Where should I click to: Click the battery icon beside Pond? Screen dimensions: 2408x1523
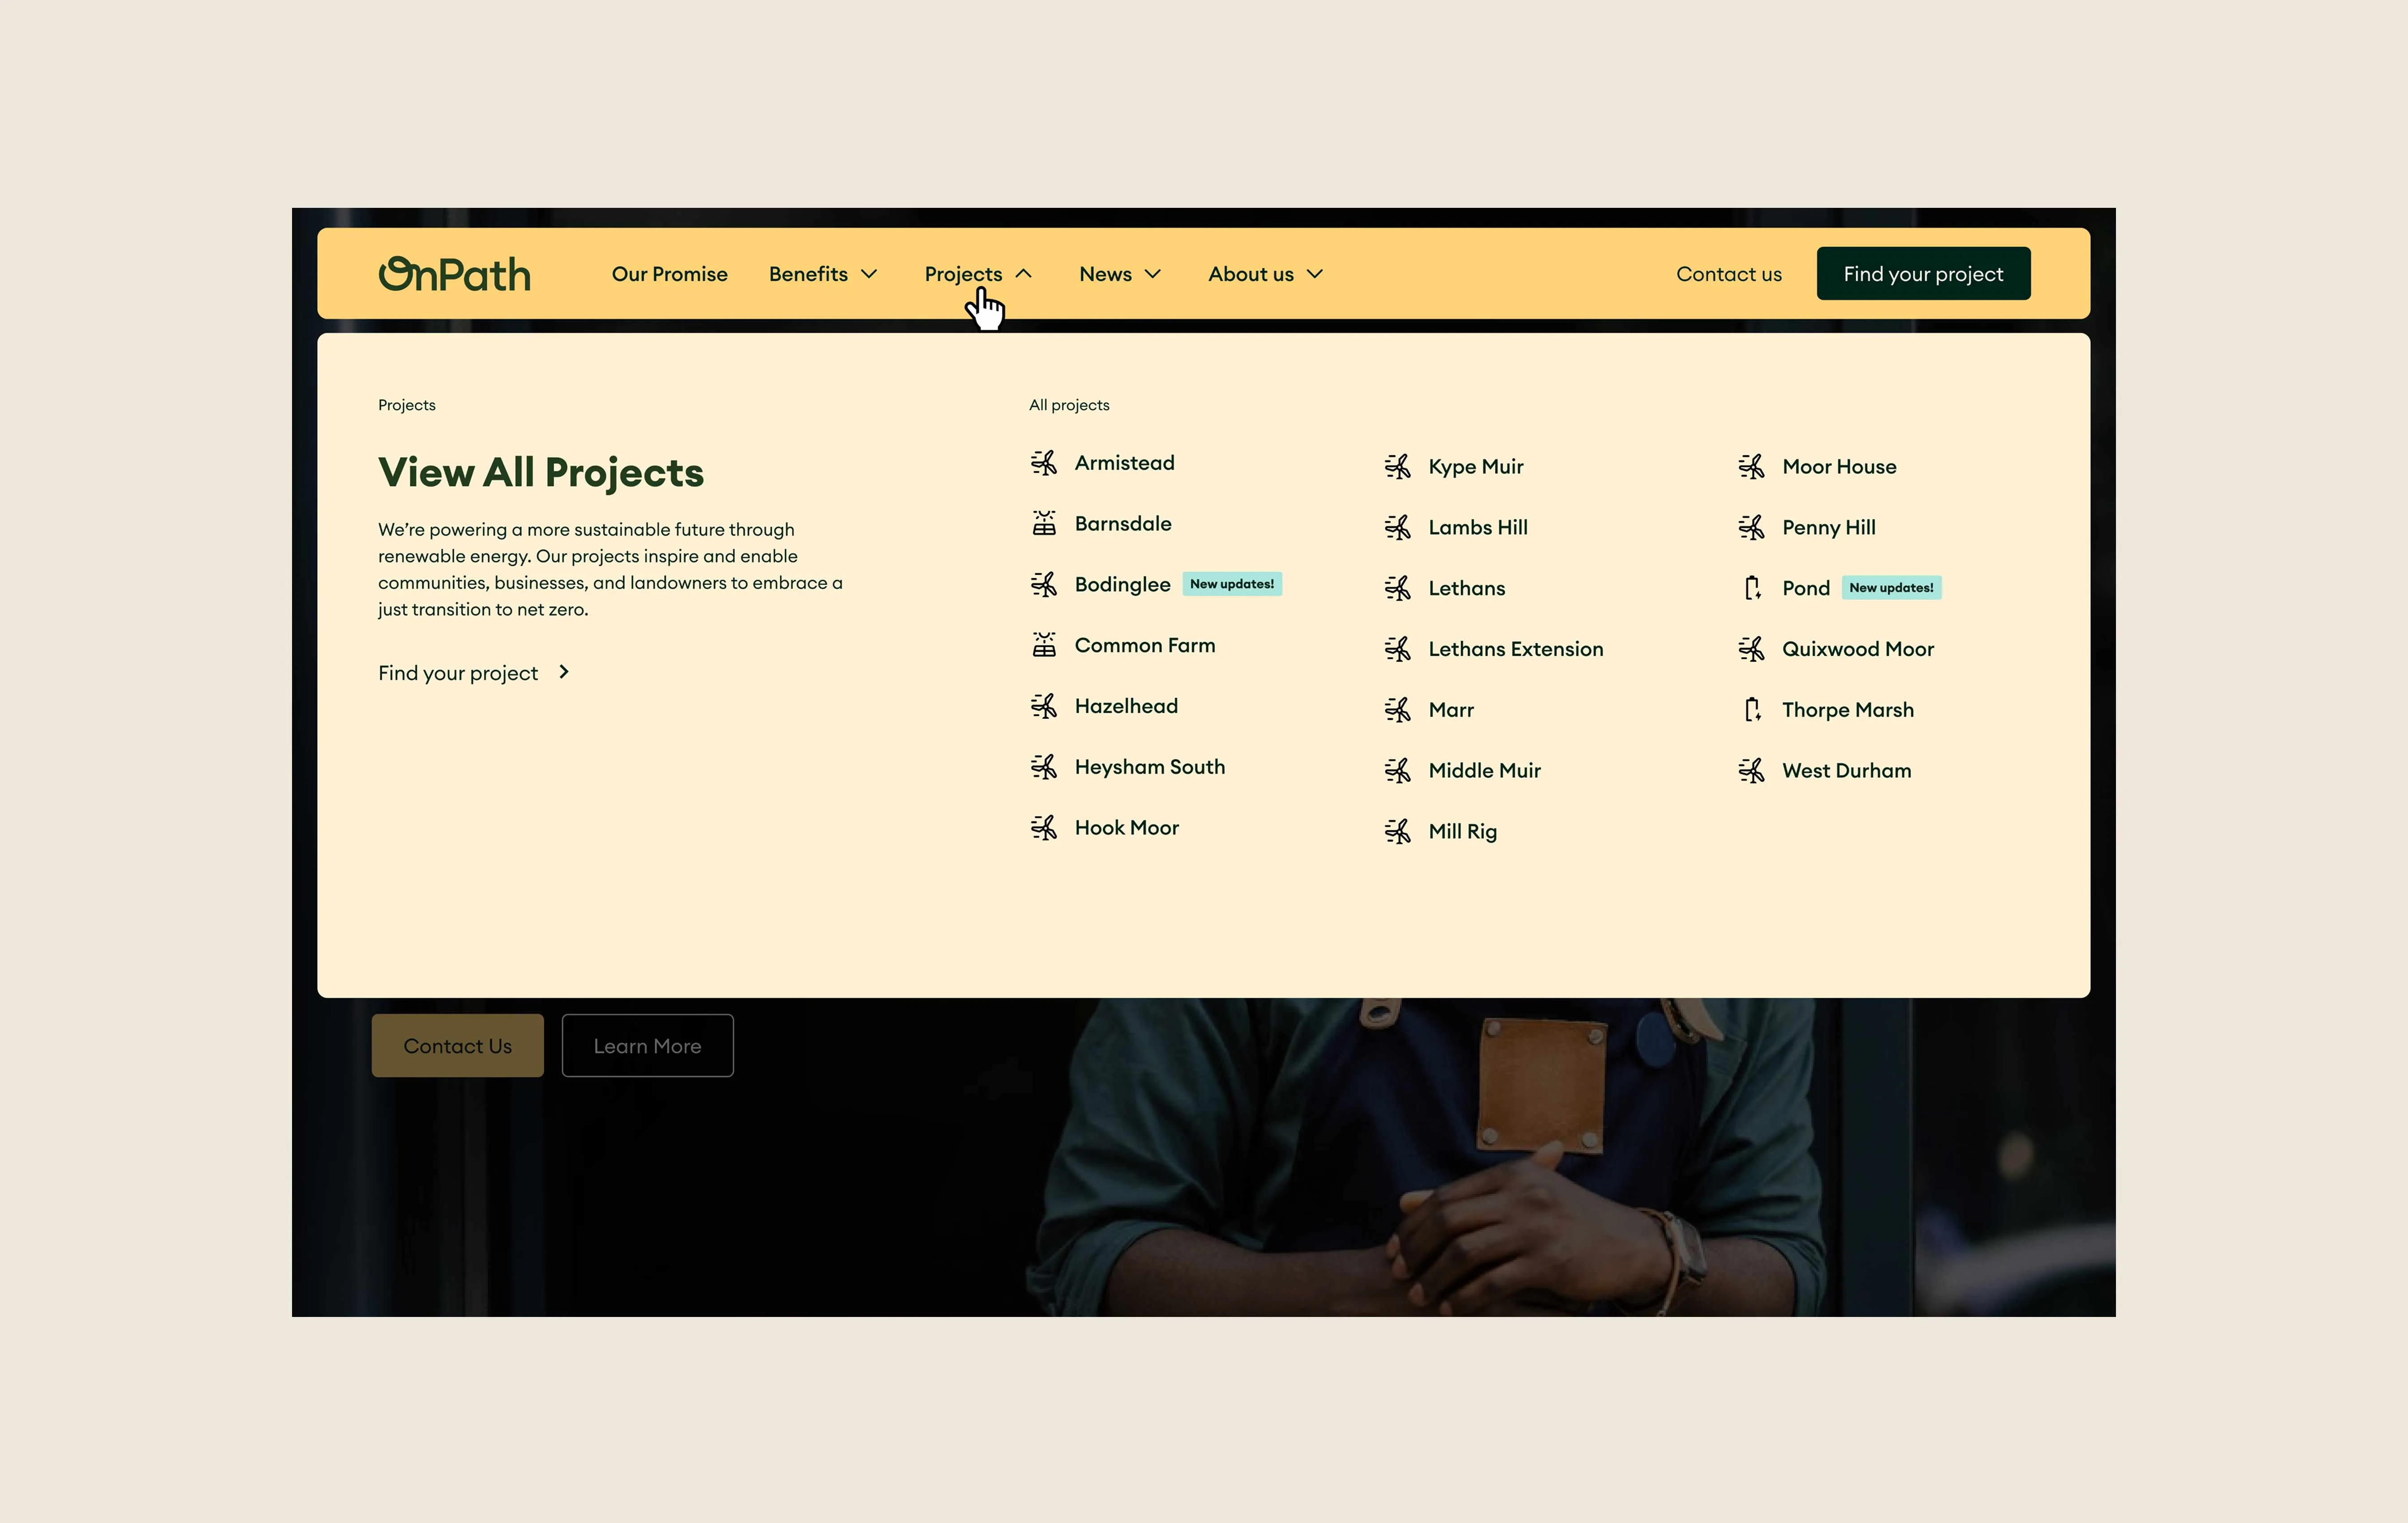pyautogui.click(x=1751, y=588)
